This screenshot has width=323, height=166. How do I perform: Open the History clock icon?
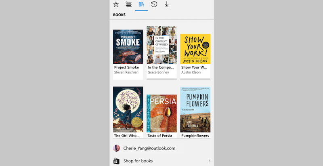click(x=154, y=4)
